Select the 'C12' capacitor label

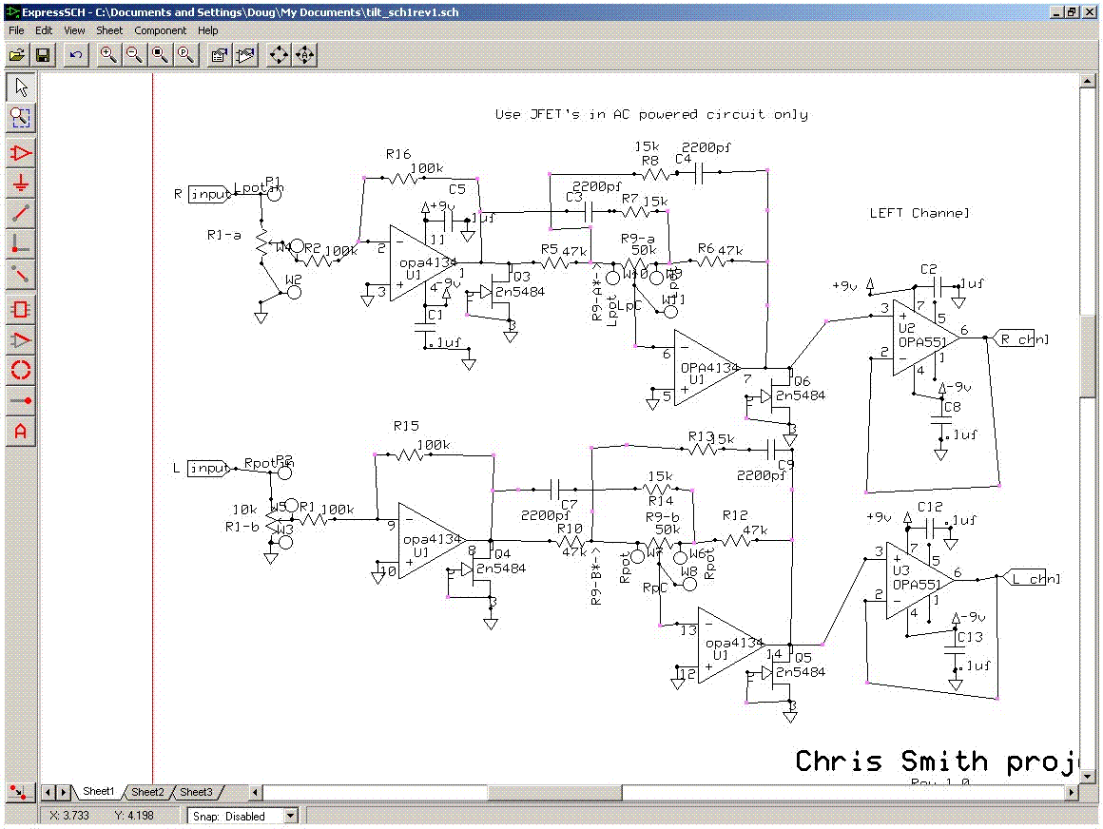[930, 507]
